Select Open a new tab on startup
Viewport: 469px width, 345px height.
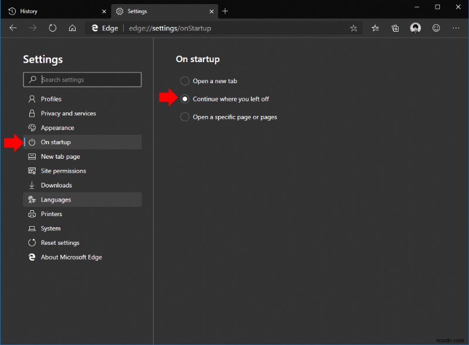pyautogui.click(x=185, y=81)
